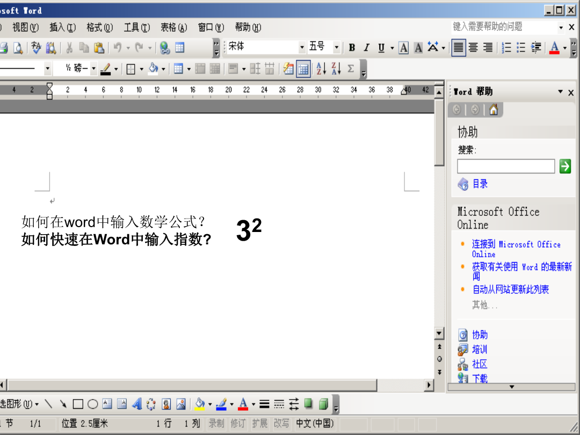Image resolution: width=580 pixels, height=435 pixels.
Task: Insert a text box from the drawing toolbar
Action: pyautogui.click(x=107, y=403)
